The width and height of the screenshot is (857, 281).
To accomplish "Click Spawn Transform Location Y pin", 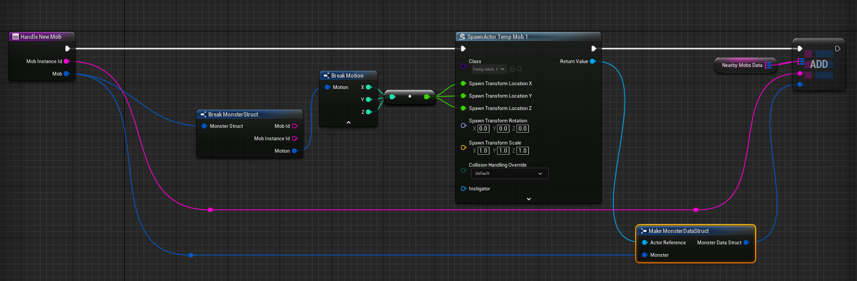I will click(x=464, y=96).
